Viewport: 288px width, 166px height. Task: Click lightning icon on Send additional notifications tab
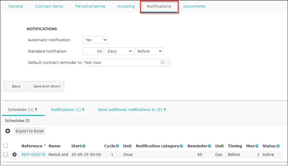click(165, 110)
